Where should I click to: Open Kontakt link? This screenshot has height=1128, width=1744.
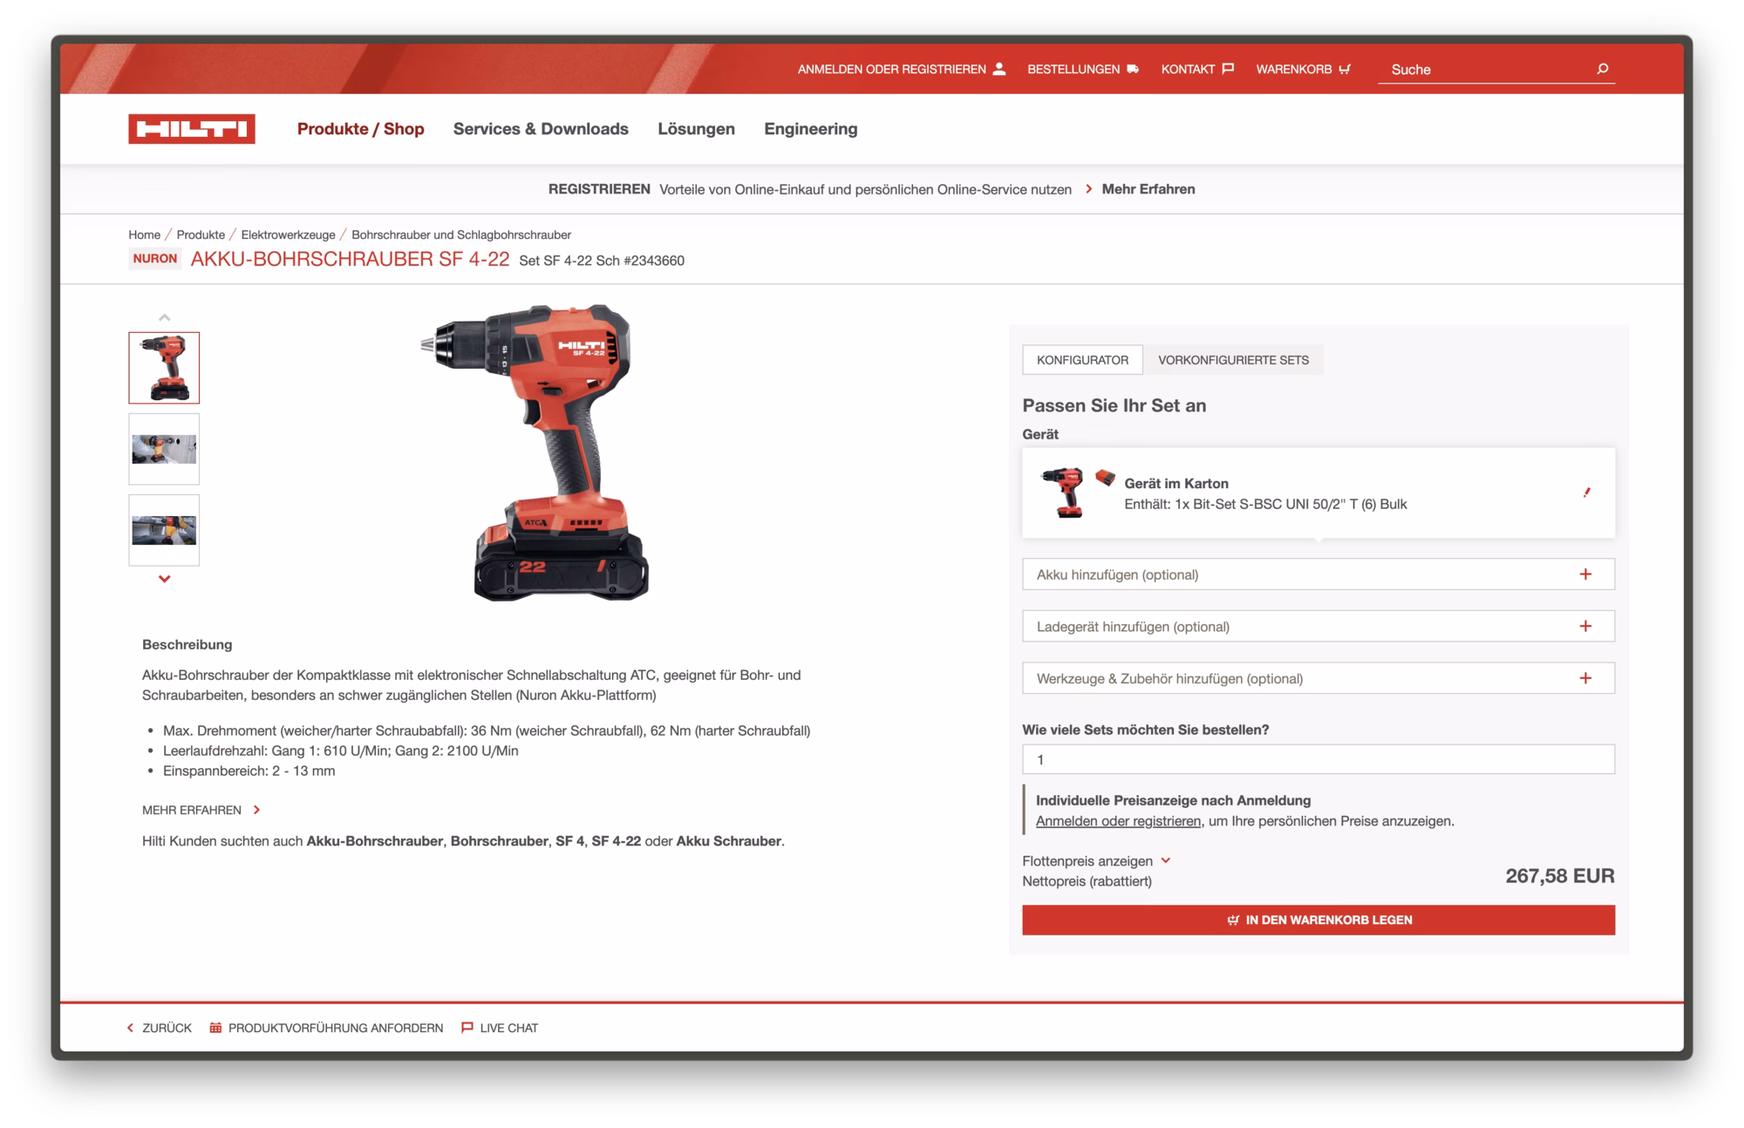[1197, 69]
